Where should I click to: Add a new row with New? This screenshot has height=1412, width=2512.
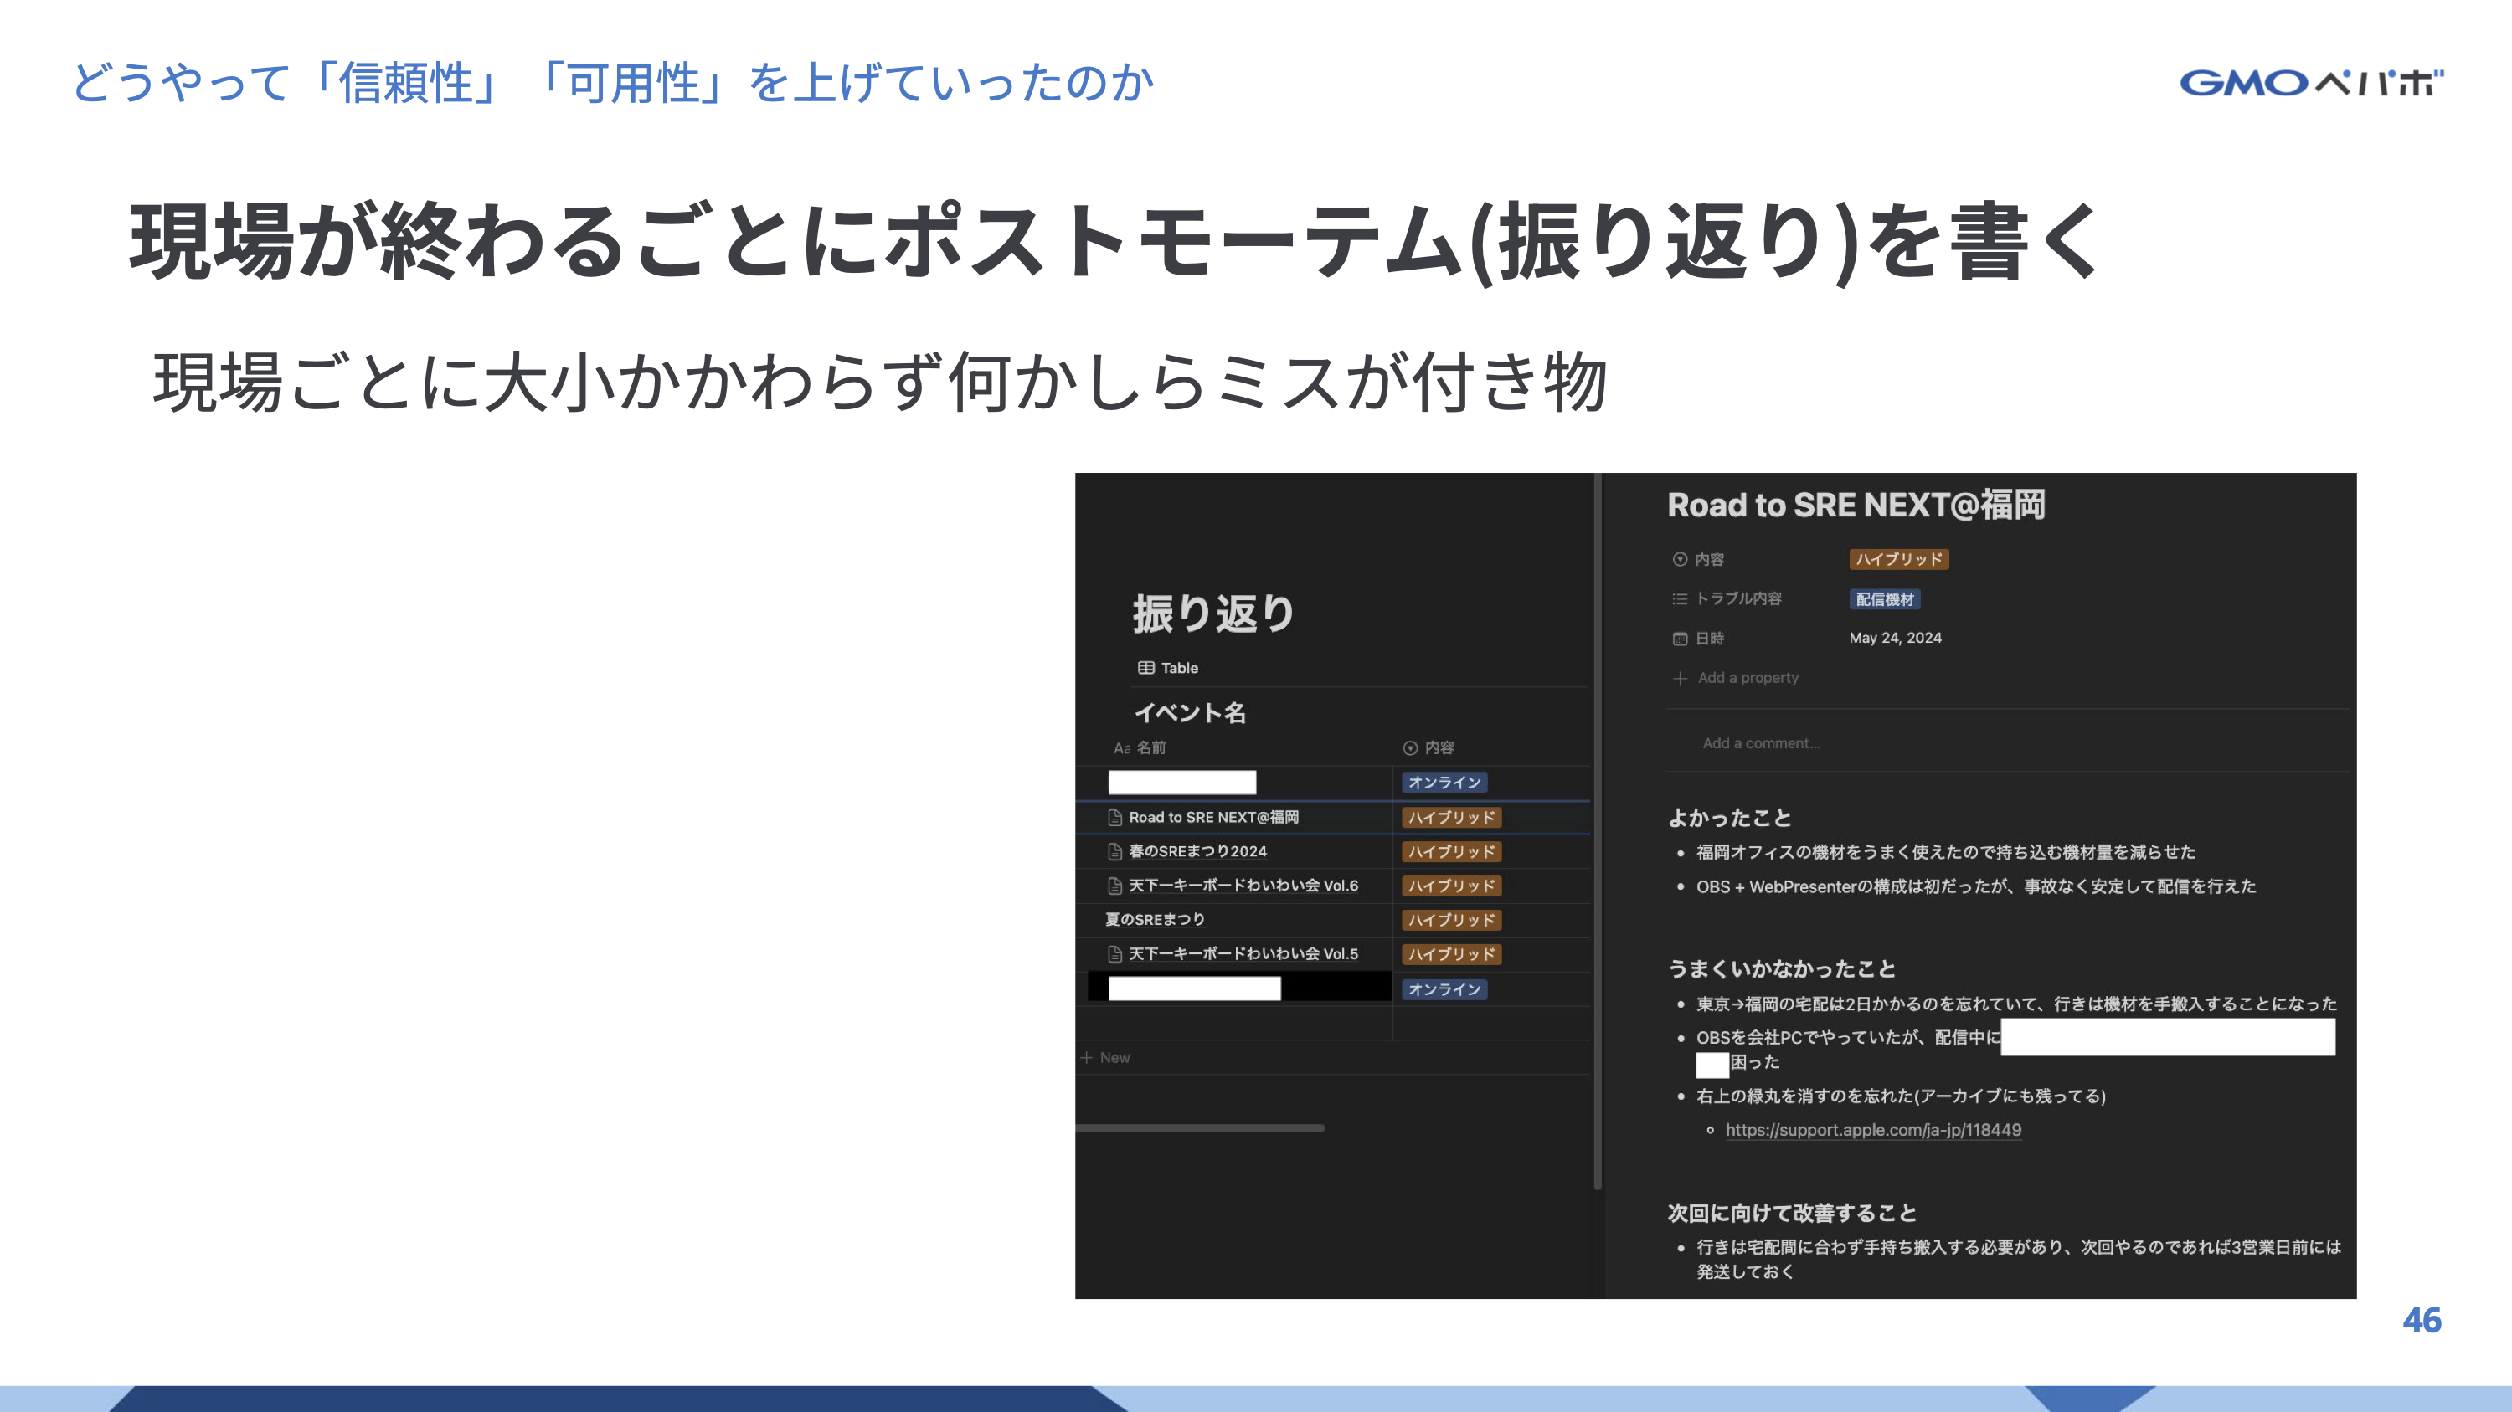pos(1106,1057)
